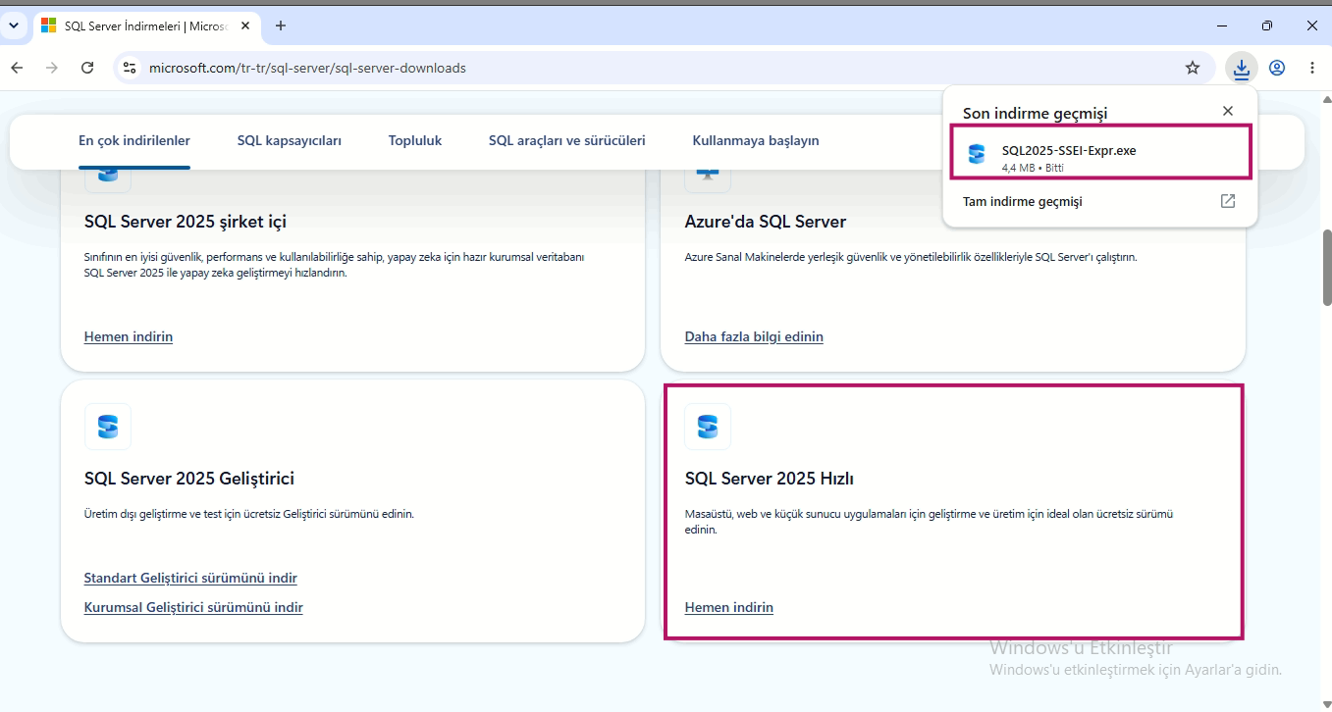The width and height of the screenshot is (1332, 712).
Task: Open a new browser tab
Action: click(281, 25)
